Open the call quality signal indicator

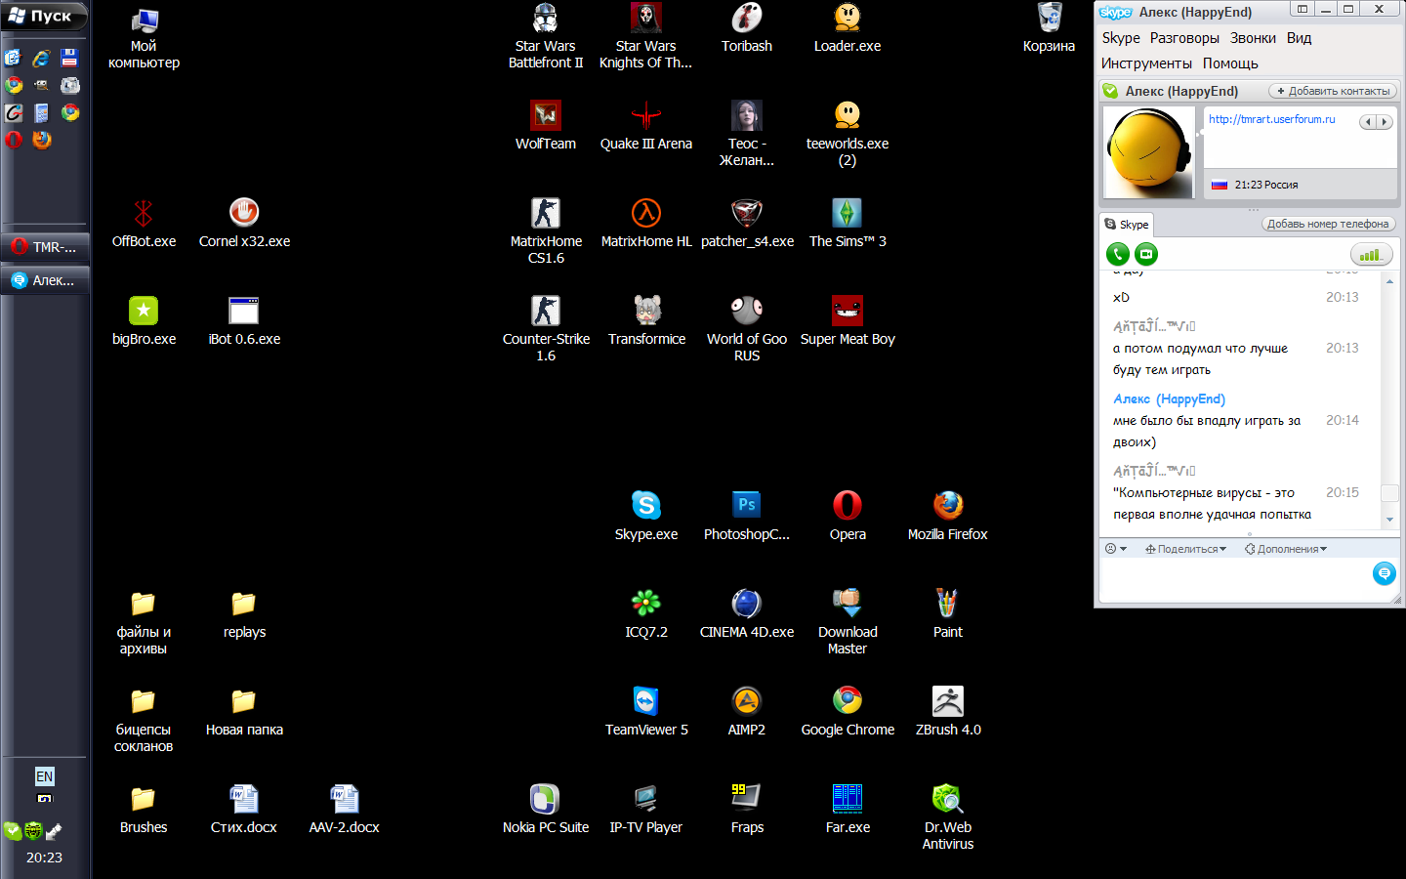pos(1371,255)
